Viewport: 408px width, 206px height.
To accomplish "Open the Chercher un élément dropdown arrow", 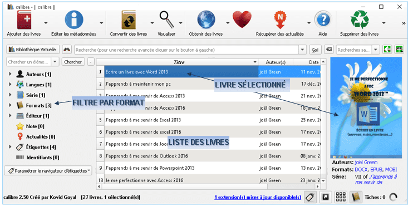I will pos(55,62).
